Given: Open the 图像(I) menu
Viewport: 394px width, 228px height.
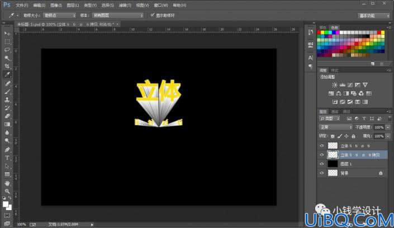Looking at the screenshot, I should (56, 5).
